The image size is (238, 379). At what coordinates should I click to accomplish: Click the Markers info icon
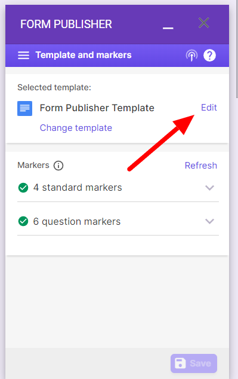[x=58, y=166]
